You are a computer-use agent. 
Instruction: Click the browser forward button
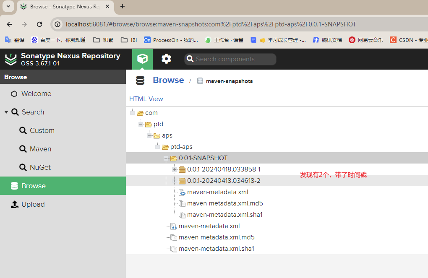click(x=24, y=24)
